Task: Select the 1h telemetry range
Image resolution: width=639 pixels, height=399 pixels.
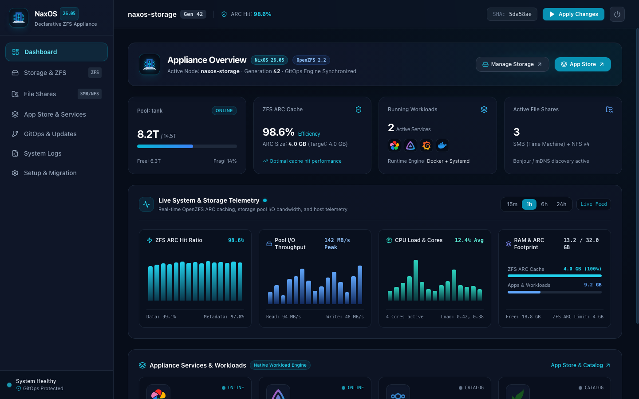Action: [529, 204]
